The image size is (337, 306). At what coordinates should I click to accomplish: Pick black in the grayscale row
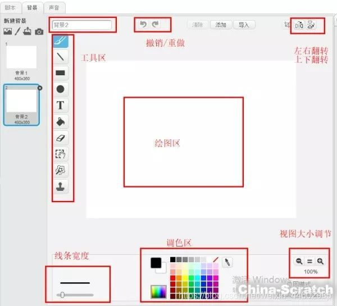click(x=173, y=259)
